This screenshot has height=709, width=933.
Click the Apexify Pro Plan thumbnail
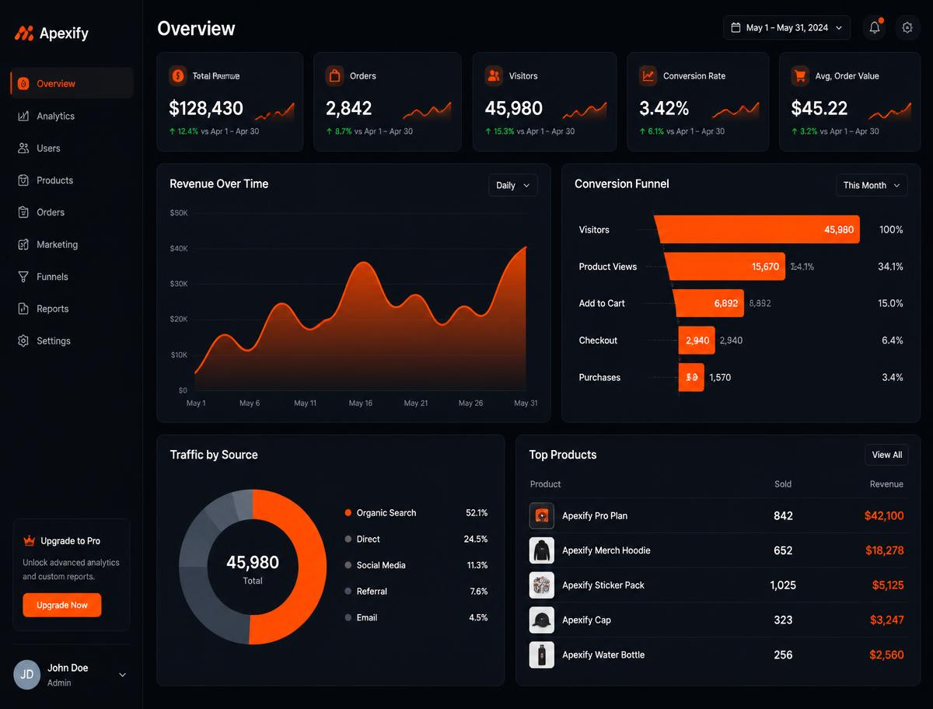[x=542, y=515]
